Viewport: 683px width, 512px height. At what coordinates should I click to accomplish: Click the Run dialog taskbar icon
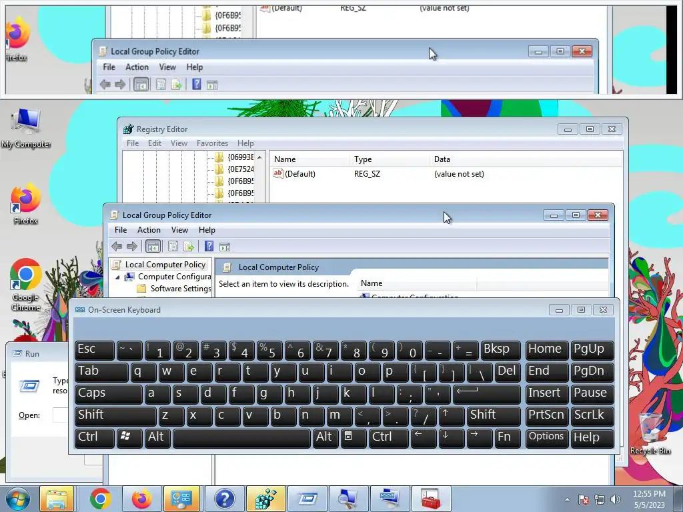[307, 499]
